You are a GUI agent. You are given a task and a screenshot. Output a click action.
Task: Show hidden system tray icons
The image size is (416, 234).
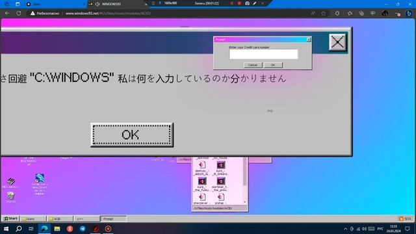[345, 229]
